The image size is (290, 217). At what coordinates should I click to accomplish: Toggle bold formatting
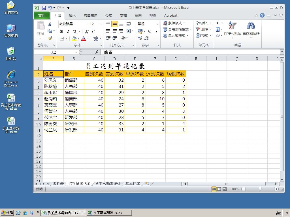point(61,32)
